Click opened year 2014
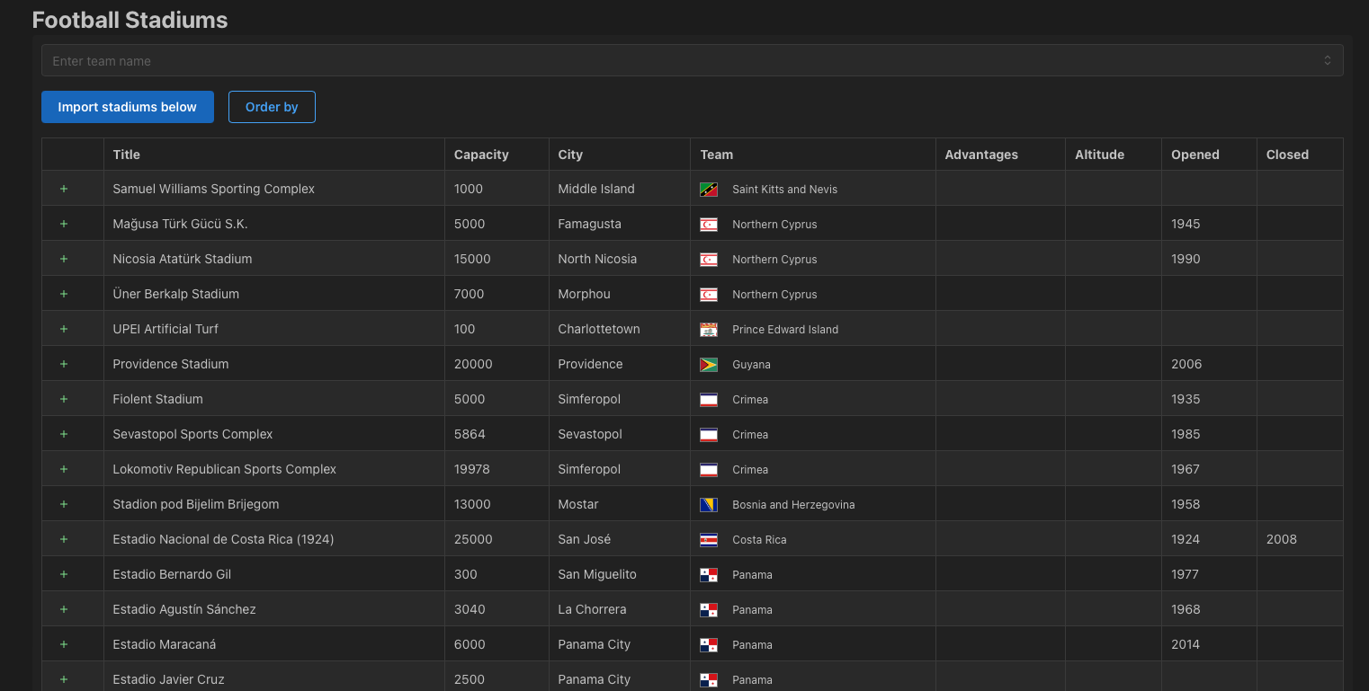The height and width of the screenshot is (691, 1369). pos(1186,644)
